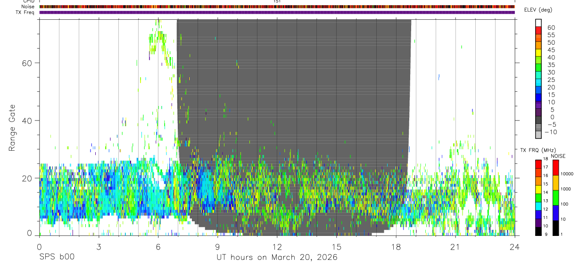Click the '6' tick label on time axis

[158, 247]
